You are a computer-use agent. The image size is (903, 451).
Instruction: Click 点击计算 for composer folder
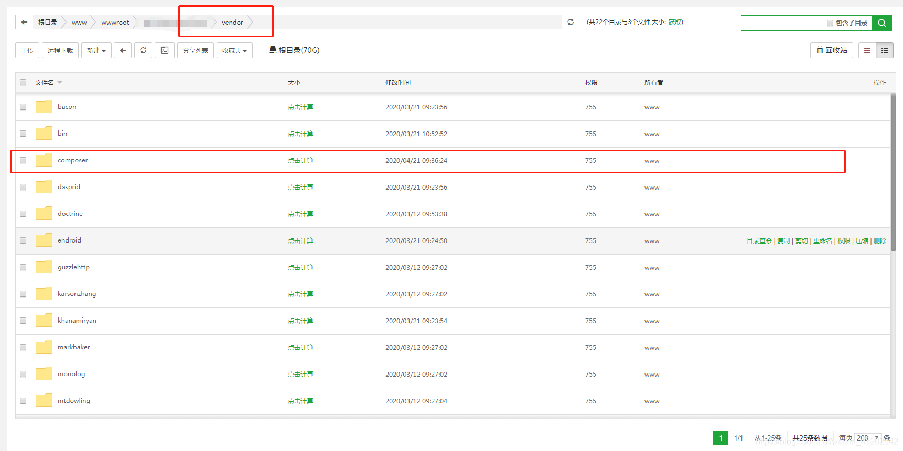[300, 161]
